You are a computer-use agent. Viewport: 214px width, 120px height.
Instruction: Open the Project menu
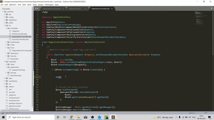point(41,5)
